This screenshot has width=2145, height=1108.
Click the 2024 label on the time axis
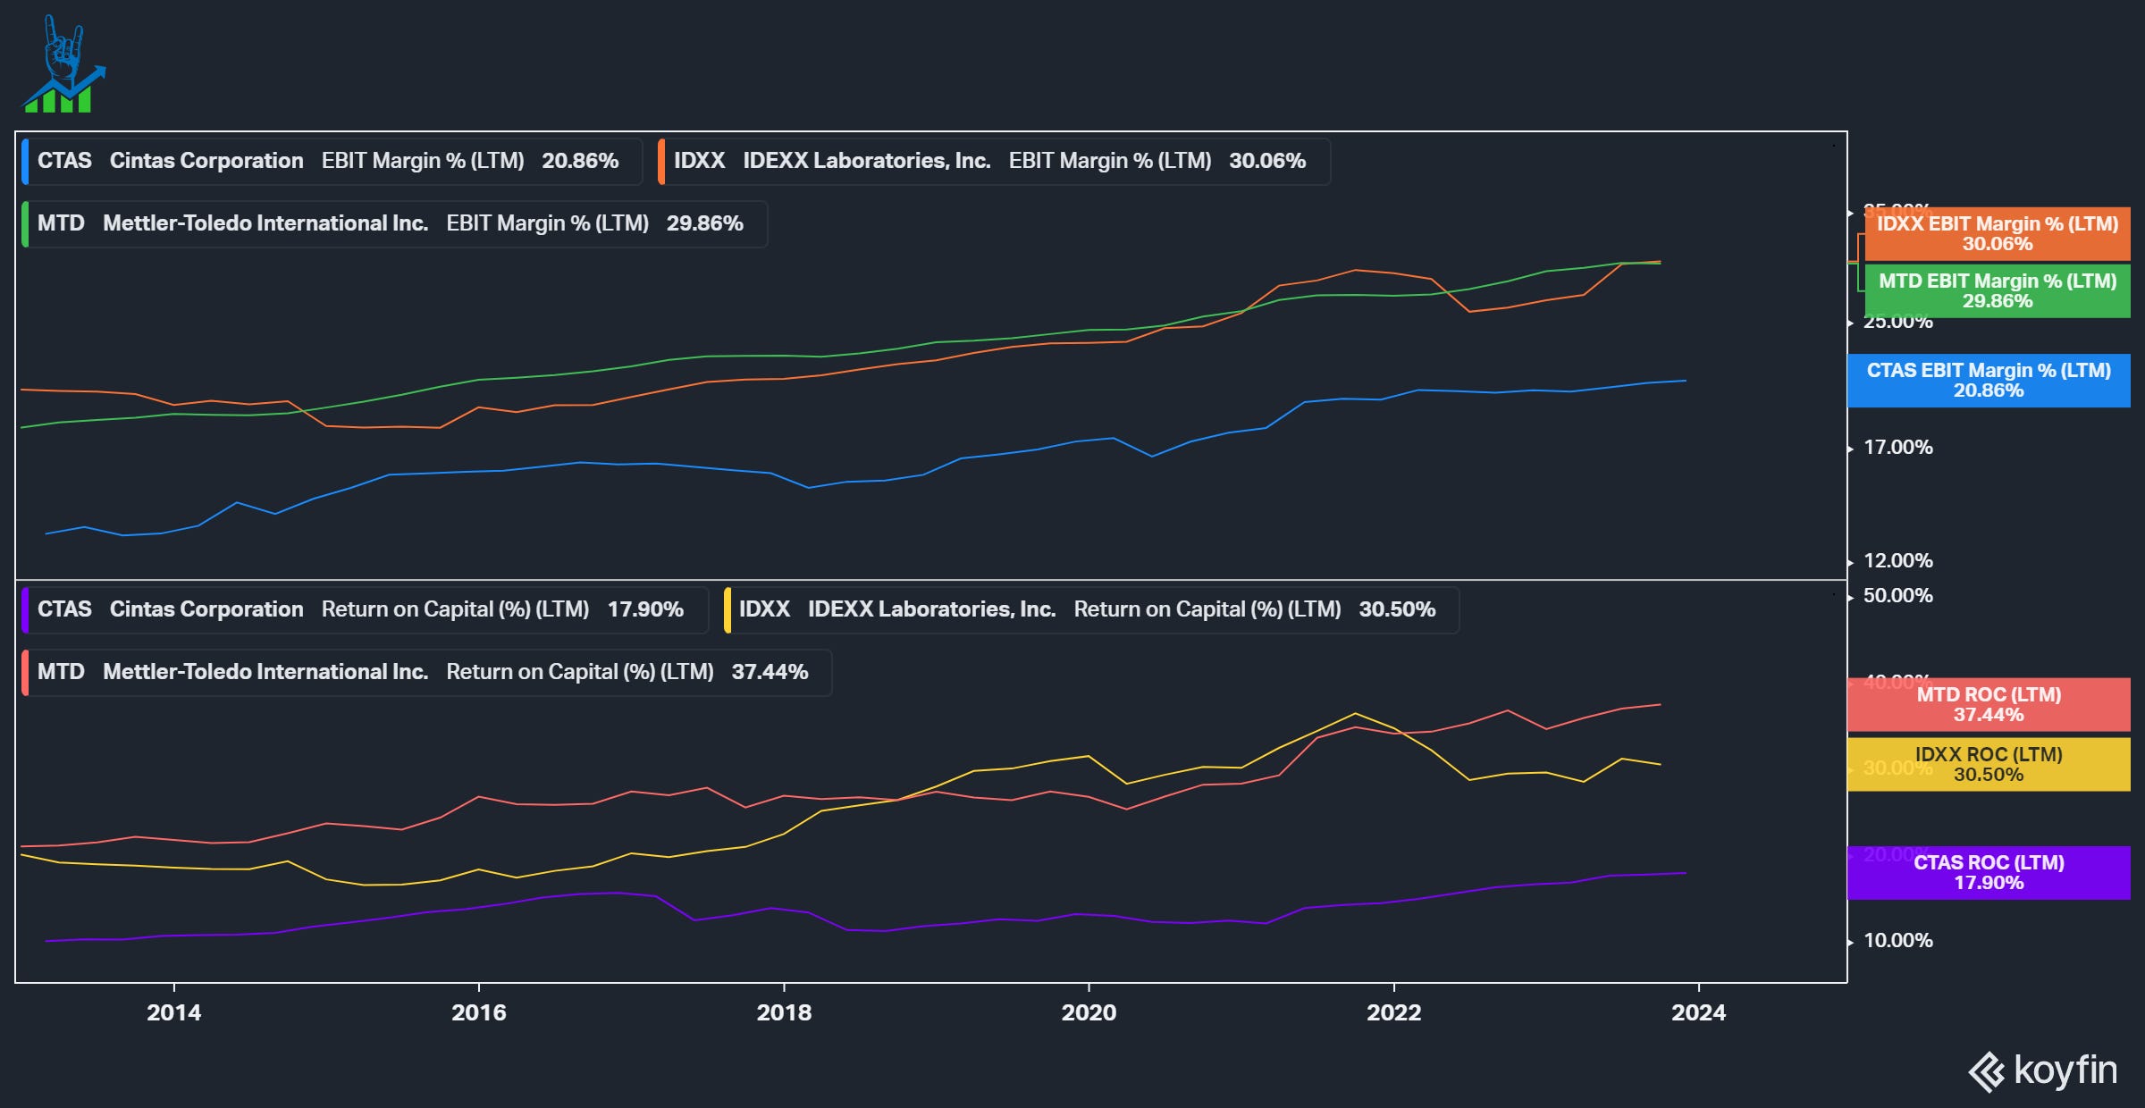(1699, 1013)
